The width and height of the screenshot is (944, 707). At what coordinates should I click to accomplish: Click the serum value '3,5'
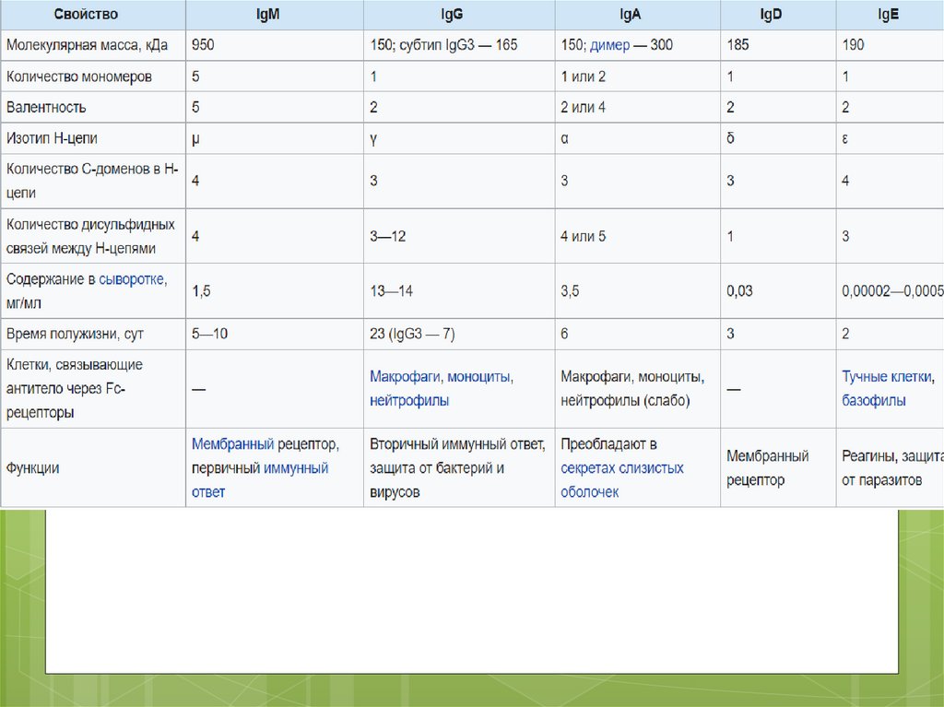click(x=570, y=291)
